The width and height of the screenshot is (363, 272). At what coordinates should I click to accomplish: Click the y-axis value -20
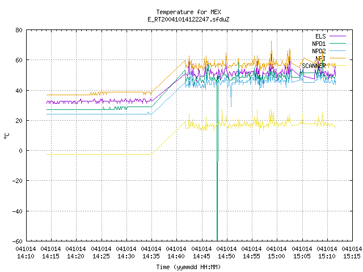click(18, 181)
